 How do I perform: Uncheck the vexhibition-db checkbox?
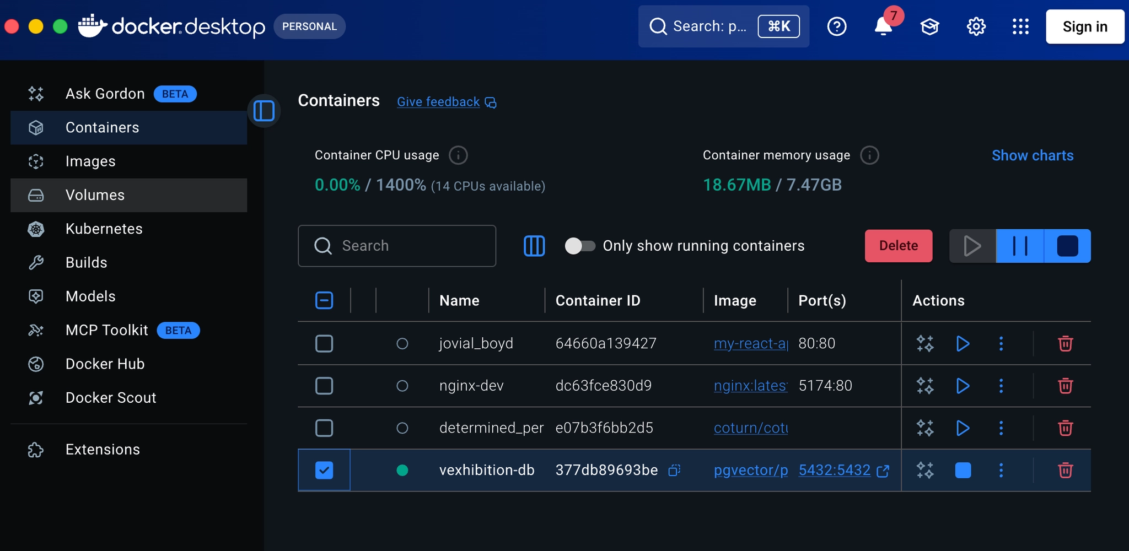pos(324,470)
